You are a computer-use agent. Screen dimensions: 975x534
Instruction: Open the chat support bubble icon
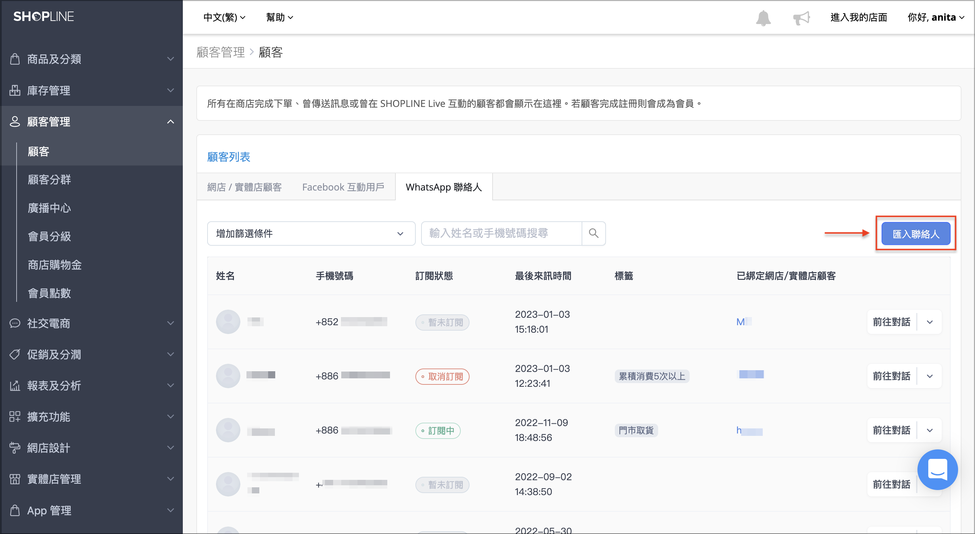(x=937, y=469)
